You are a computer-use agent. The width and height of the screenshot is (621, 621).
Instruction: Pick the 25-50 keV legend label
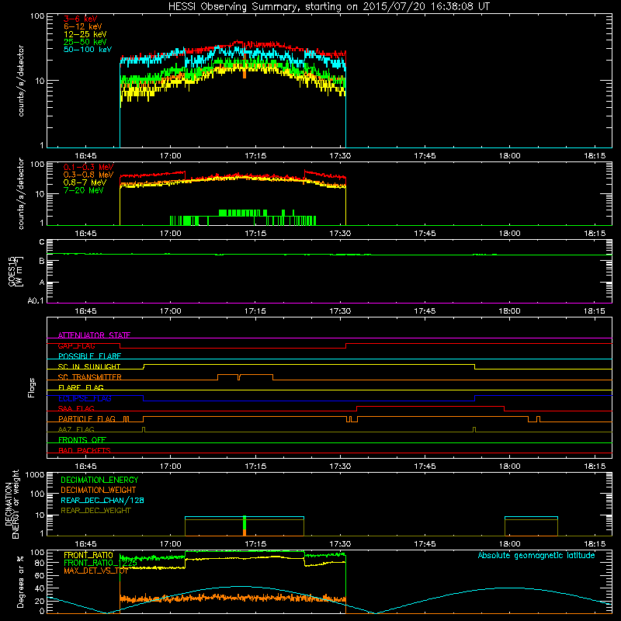coord(85,42)
